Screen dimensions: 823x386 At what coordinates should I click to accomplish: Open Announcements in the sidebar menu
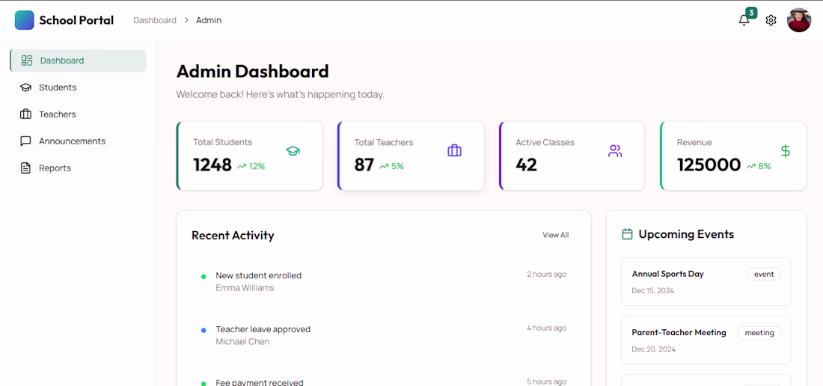tap(78, 141)
